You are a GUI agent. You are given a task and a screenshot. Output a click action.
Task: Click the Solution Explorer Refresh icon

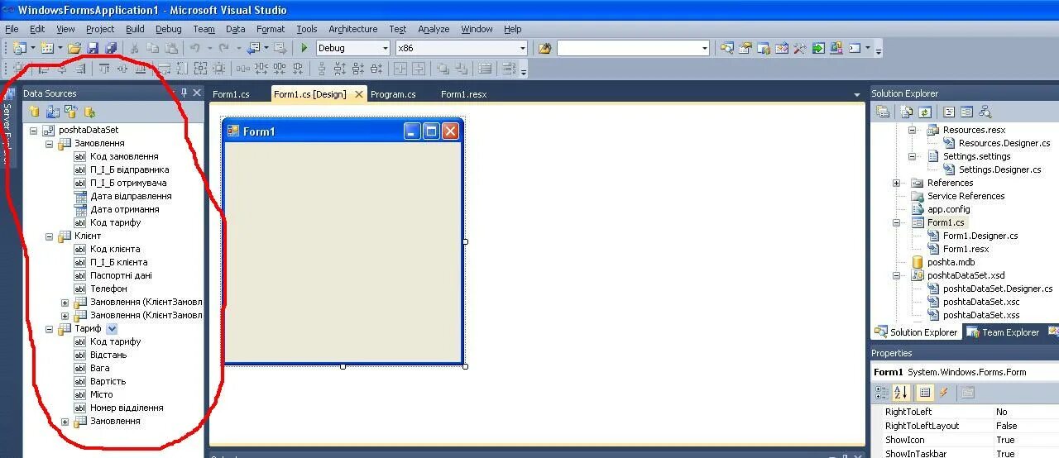point(925,112)
